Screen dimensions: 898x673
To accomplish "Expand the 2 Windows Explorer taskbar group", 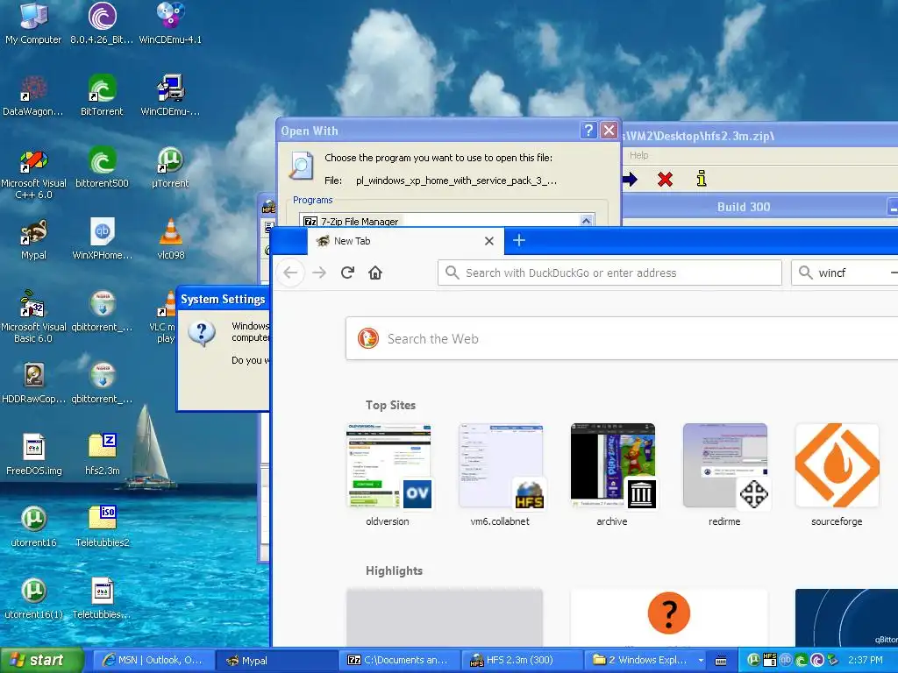I will pyautogui.click(x=645, y=661).
